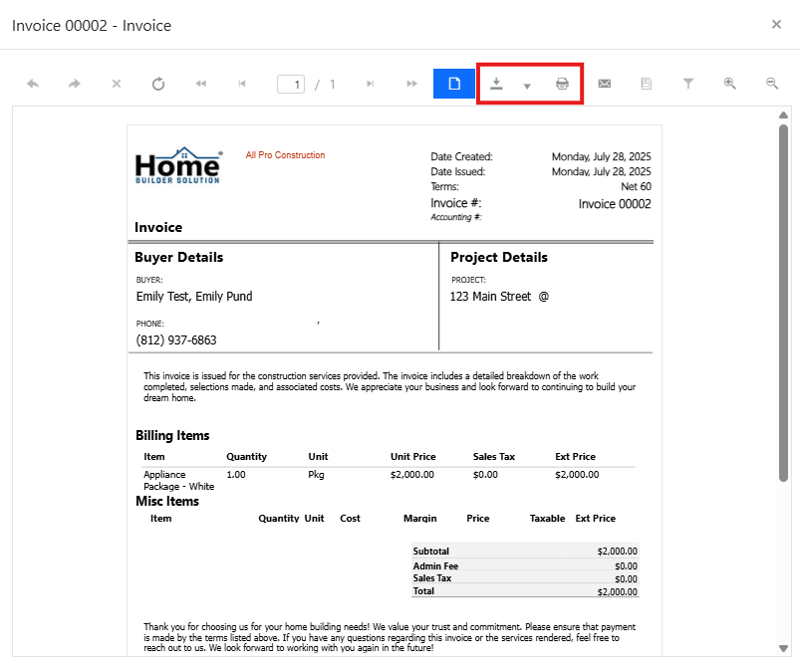Print the invoice with printer icon
This screenshot has height=669, width=800.
562,84
